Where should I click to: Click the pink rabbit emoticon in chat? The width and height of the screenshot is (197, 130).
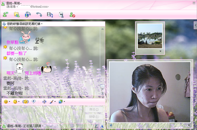25,37
